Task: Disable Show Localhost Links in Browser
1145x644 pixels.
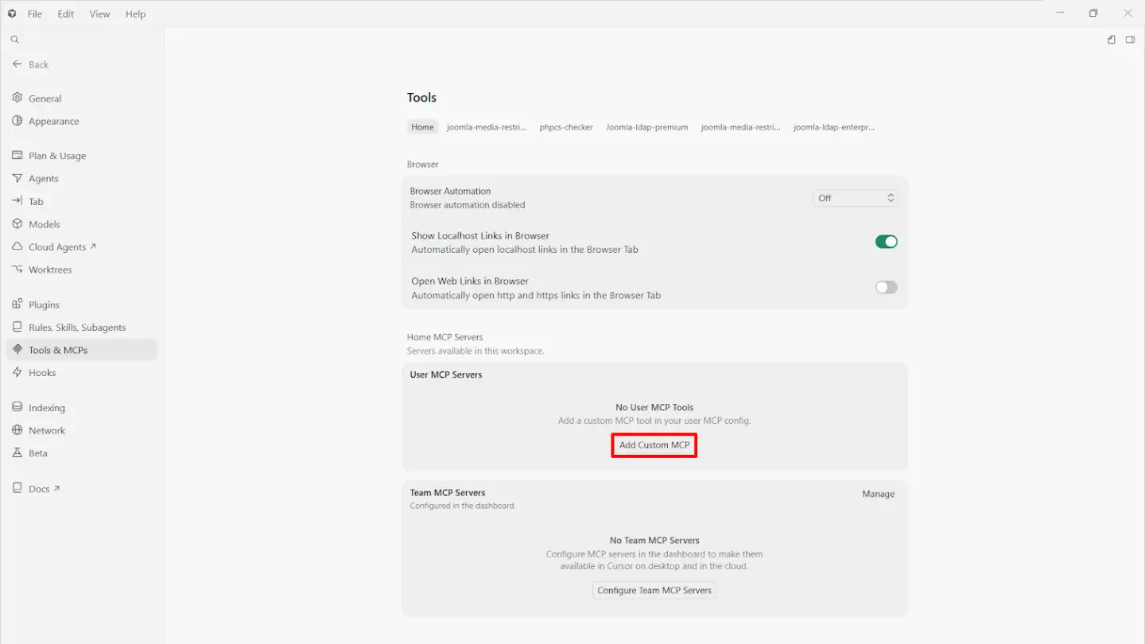Action: [x=886, y=242]
